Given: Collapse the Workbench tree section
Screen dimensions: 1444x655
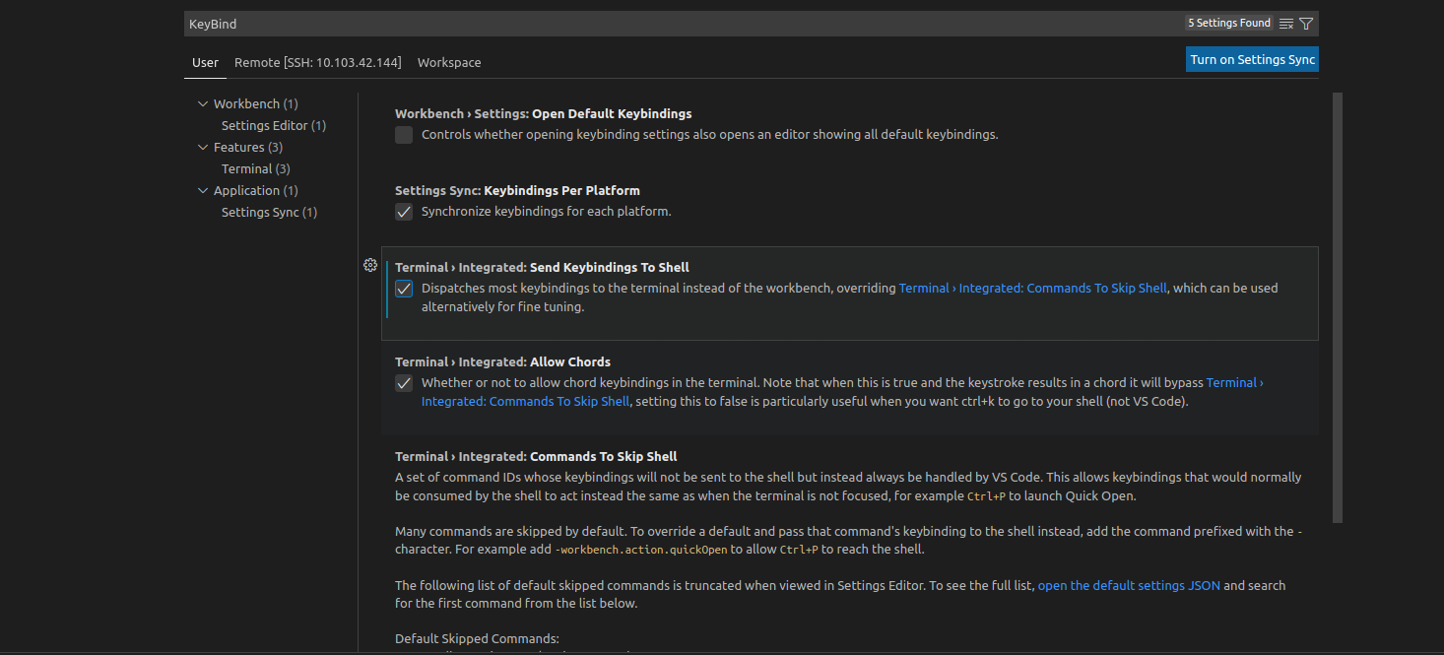Looking at the screenshot, I should pos(204,104).
